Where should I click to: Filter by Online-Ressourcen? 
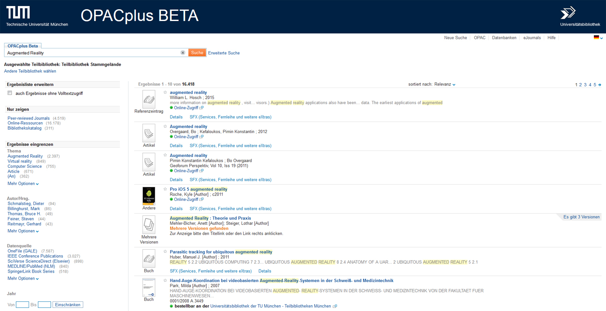tap(25, 123)
